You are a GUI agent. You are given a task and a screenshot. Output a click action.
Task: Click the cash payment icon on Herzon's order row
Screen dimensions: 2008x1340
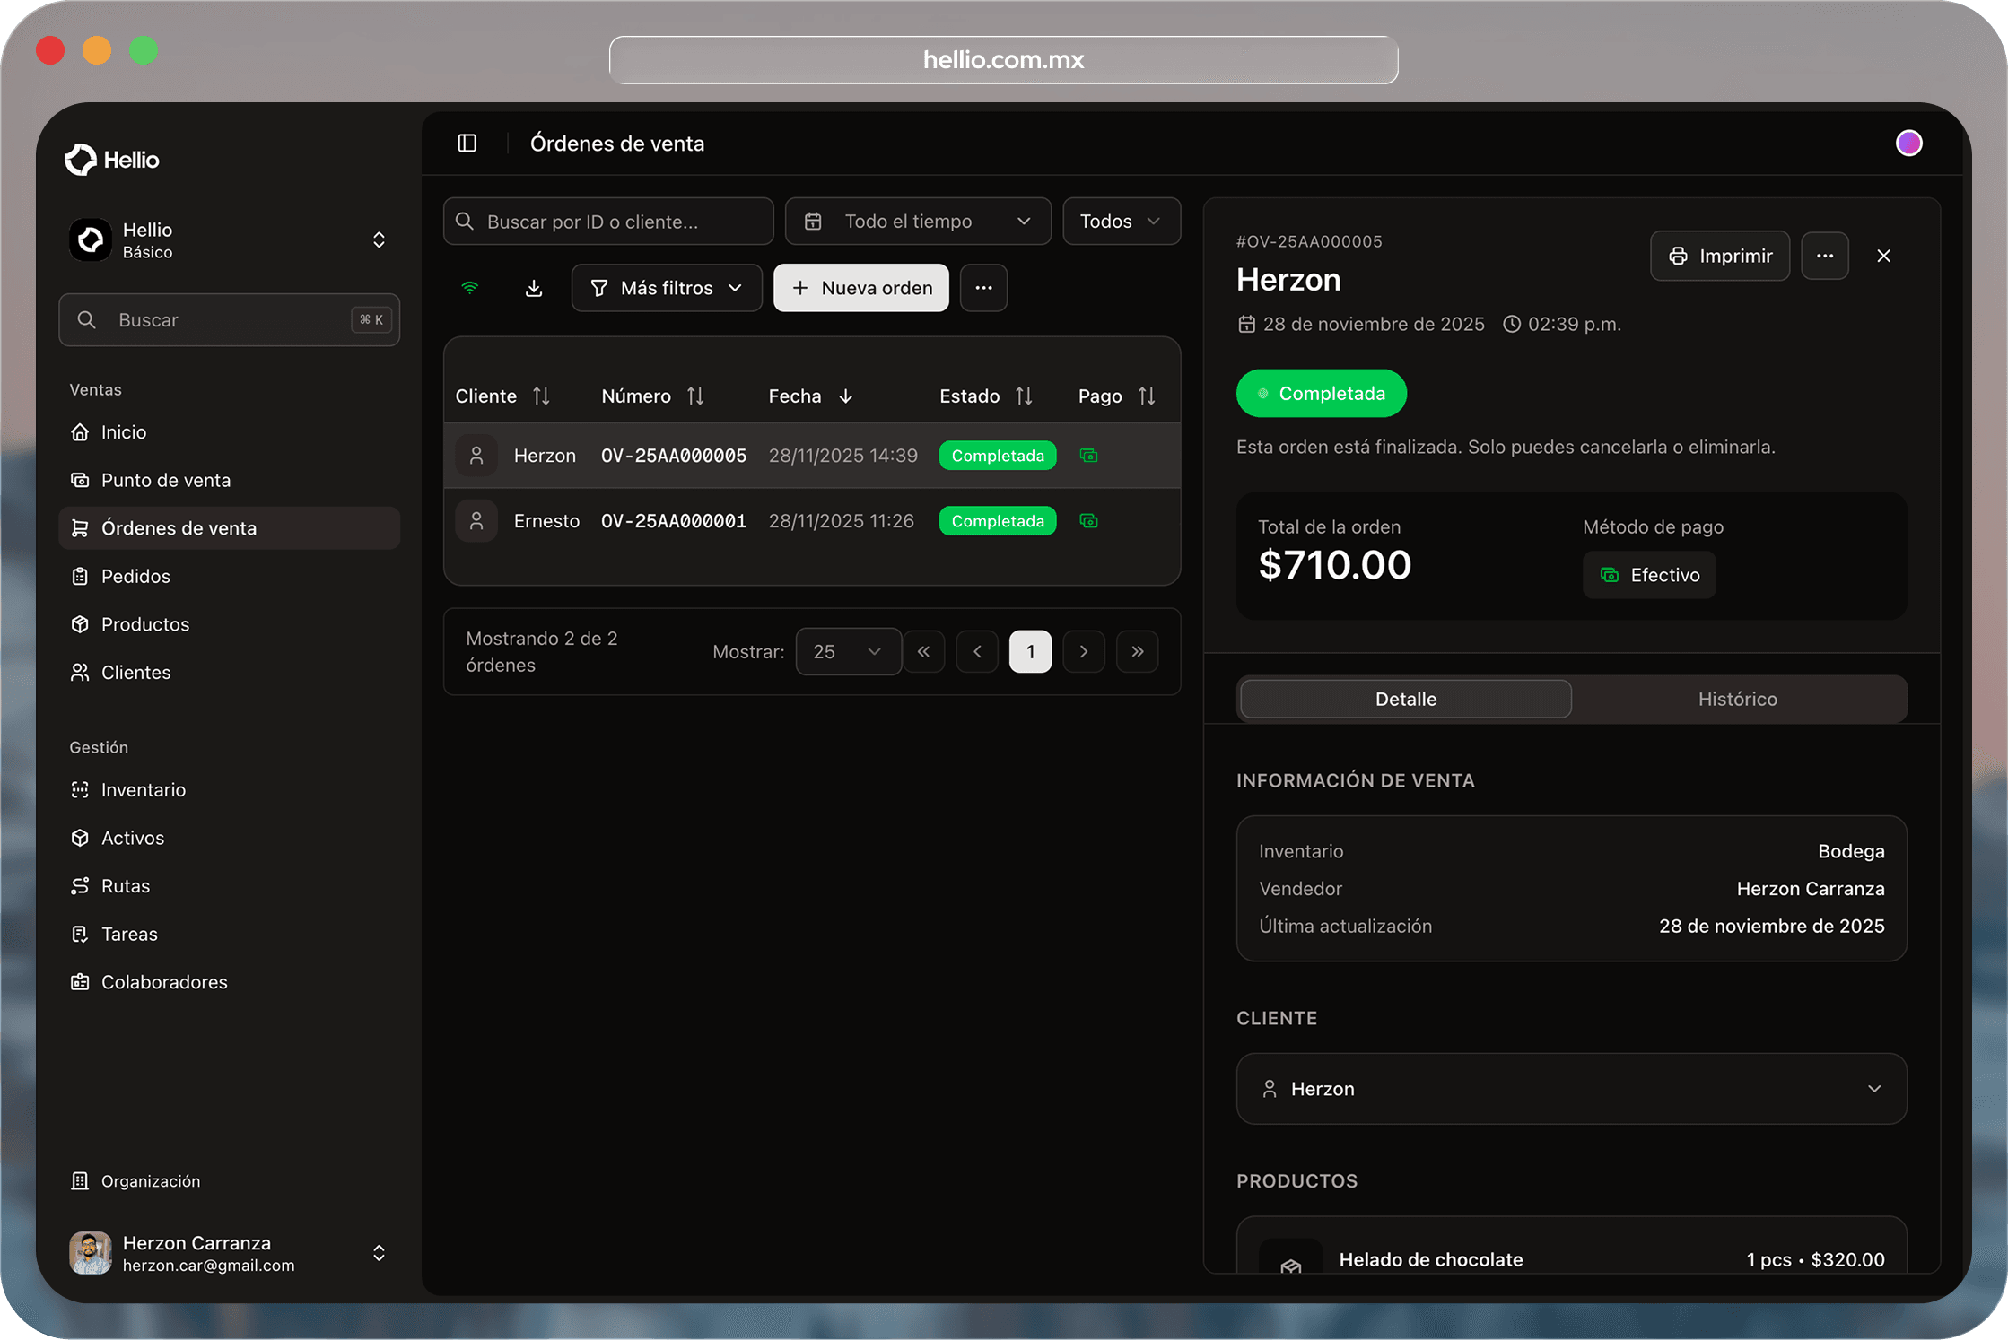(x=1088, y=455)
